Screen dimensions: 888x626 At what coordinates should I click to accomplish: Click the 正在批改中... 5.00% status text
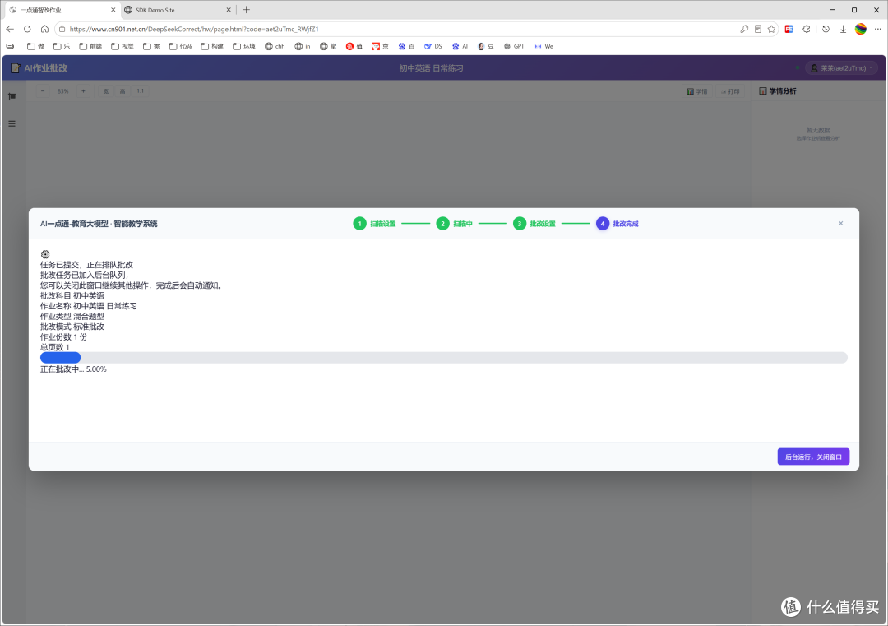tap(73, 369)
